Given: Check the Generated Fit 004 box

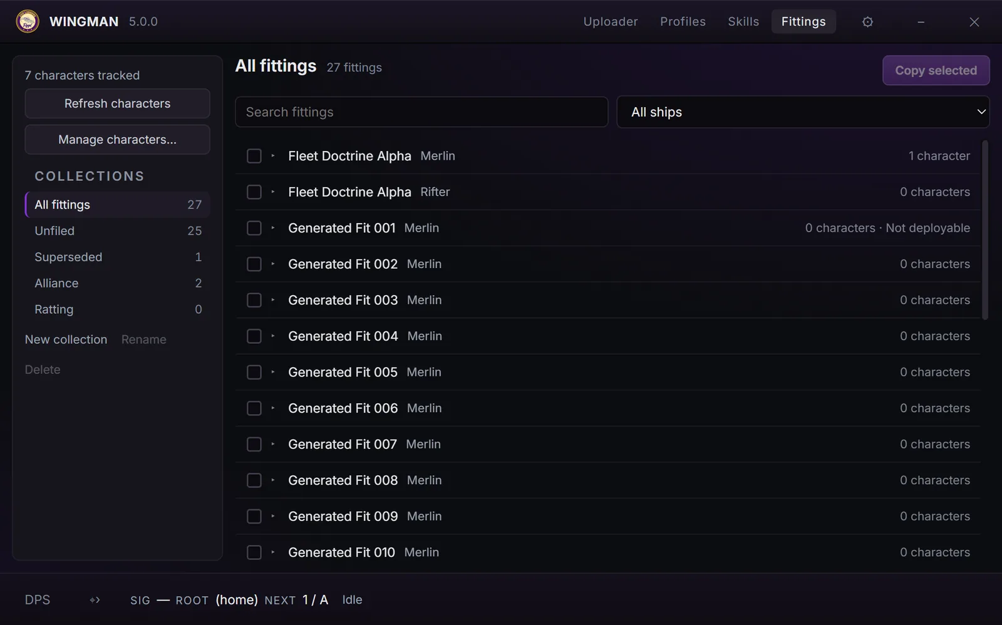Looking at the screenshot, I should click(254, 336).
